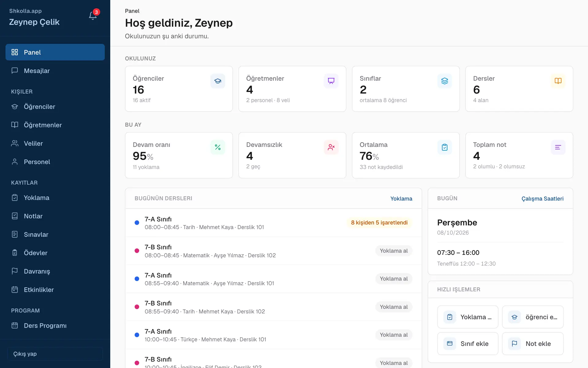Screen dimensions: 588x368
Task: Click the Perşembe date heading
Action: [x=457, y=222]
